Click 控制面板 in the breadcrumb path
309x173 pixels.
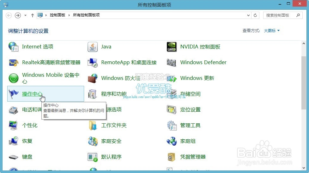57,15
